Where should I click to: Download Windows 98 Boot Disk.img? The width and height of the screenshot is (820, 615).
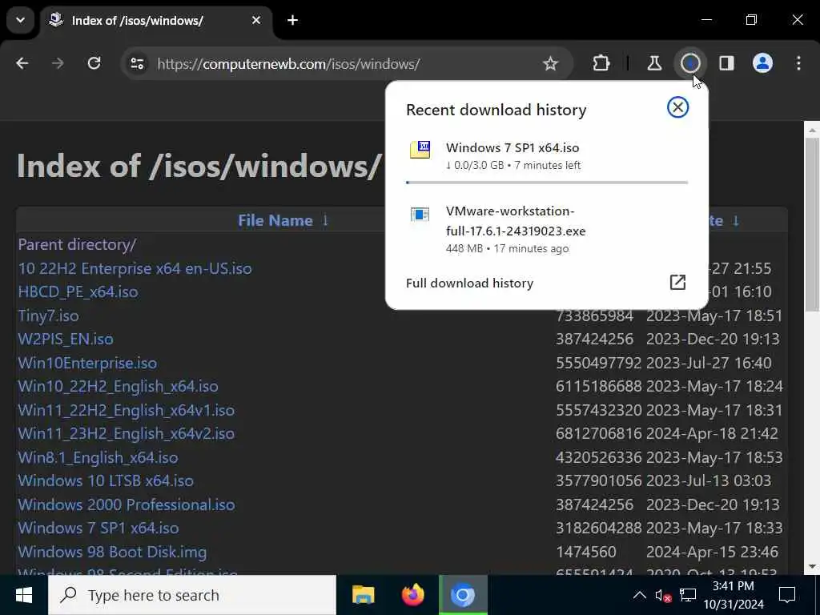click(x=112, y=553)
